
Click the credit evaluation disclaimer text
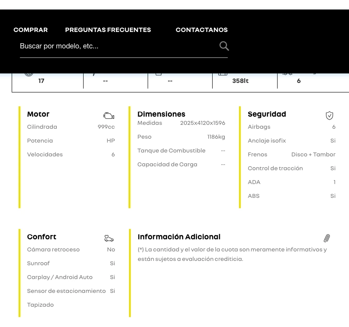point(232,254)
